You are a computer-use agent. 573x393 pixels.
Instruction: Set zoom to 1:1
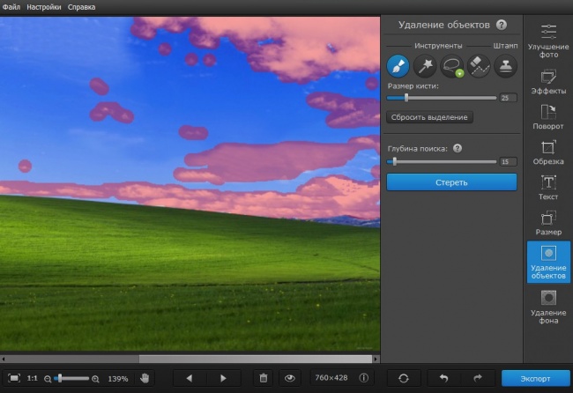(32, 378)
